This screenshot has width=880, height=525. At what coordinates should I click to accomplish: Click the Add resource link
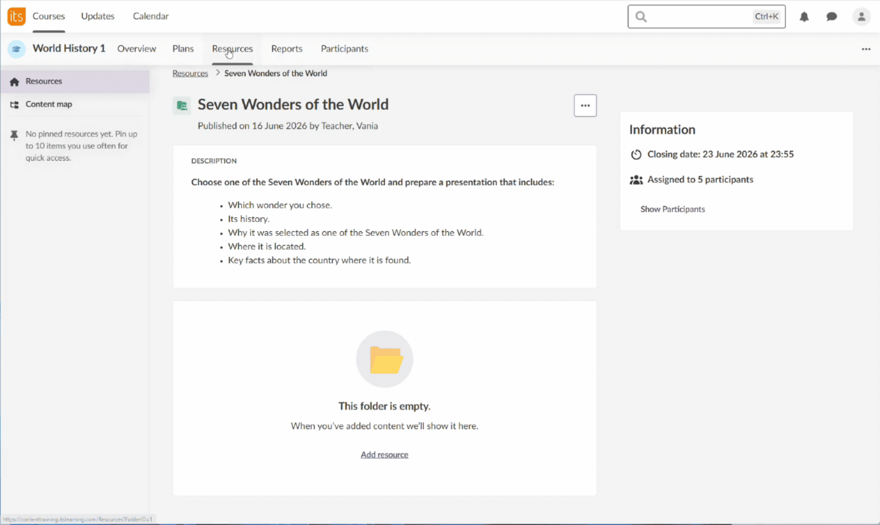pyautogui.click(x=384, y=454)
